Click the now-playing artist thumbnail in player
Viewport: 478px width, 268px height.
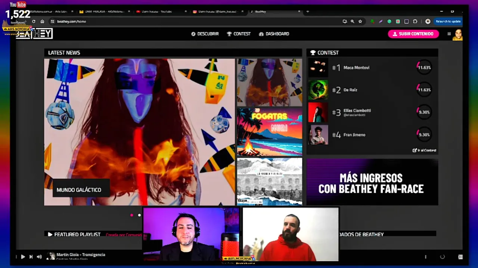click(51, 256)
